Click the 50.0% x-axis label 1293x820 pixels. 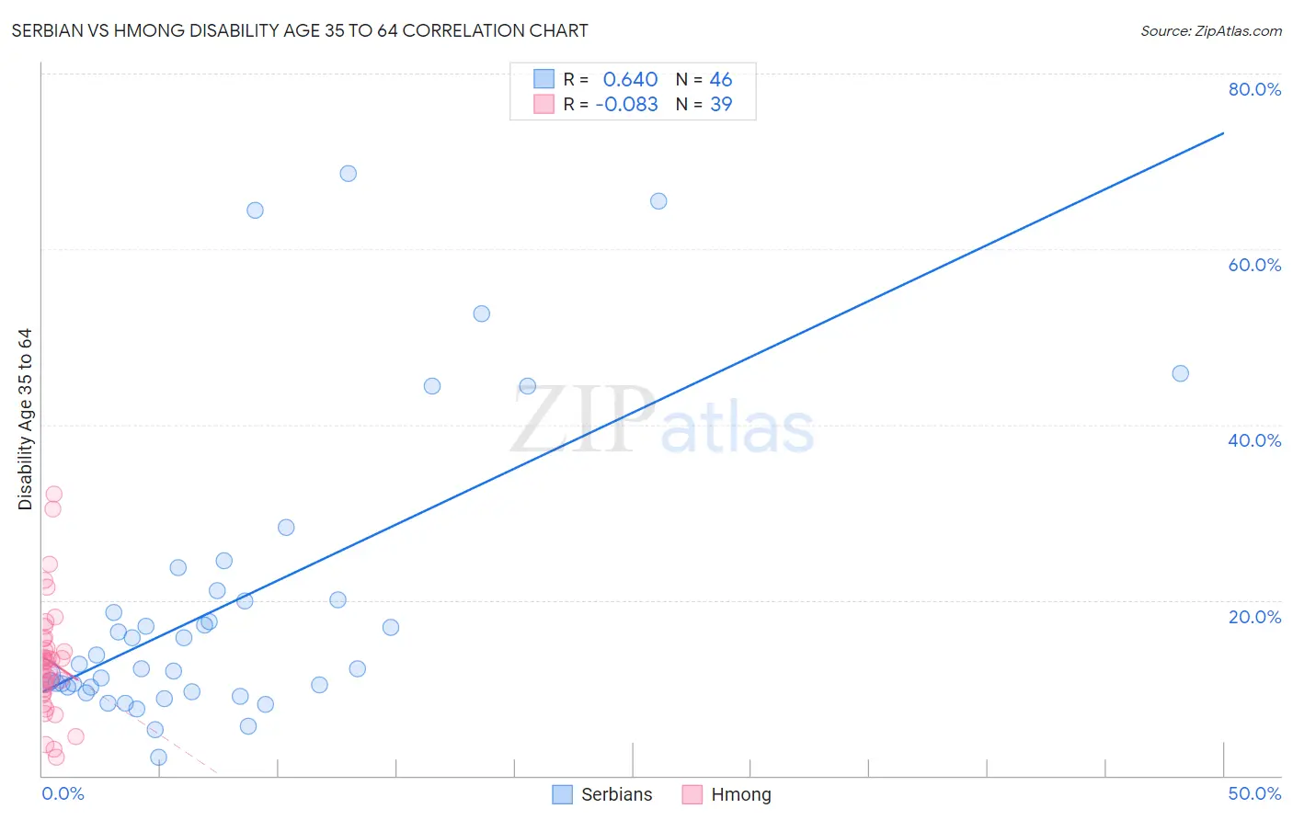(x=1254, y=793)
